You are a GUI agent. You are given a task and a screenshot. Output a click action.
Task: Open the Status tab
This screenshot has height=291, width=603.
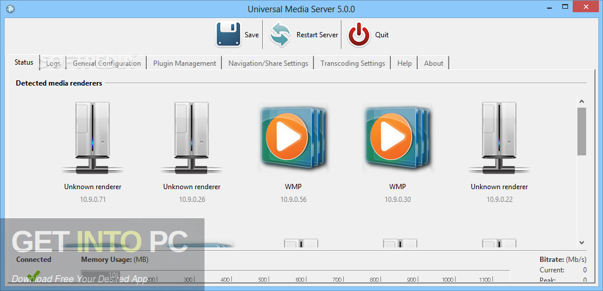pyautogui.click(x=24, y=62)
